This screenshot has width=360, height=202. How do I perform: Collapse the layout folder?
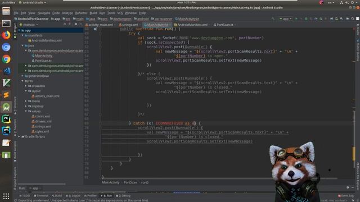(x=26, y=91)
